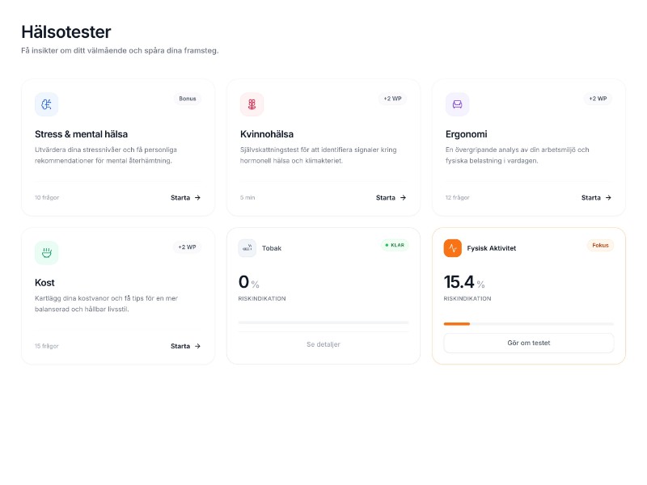Start the Ergonomi test
Image resolution: width=647 pixels, height=485 pixels.
596,197
